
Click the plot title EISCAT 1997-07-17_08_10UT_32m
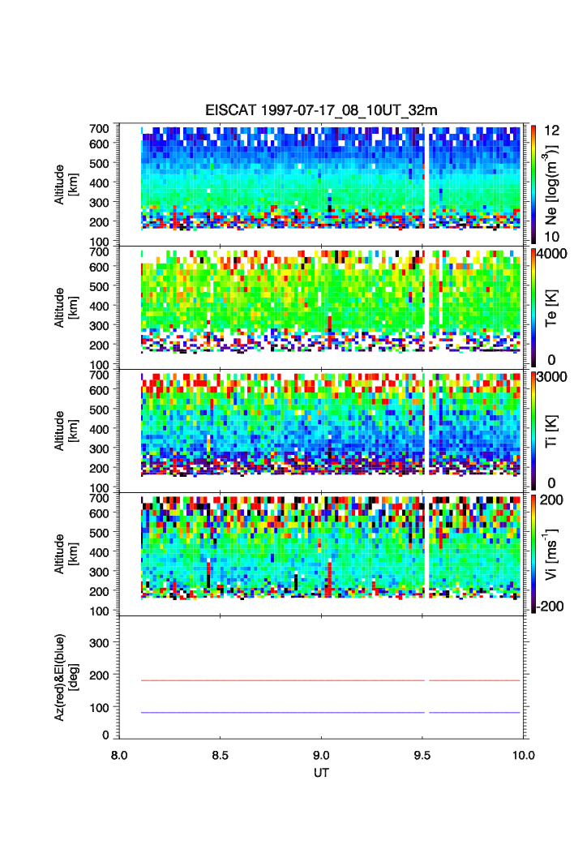point(321,110)
